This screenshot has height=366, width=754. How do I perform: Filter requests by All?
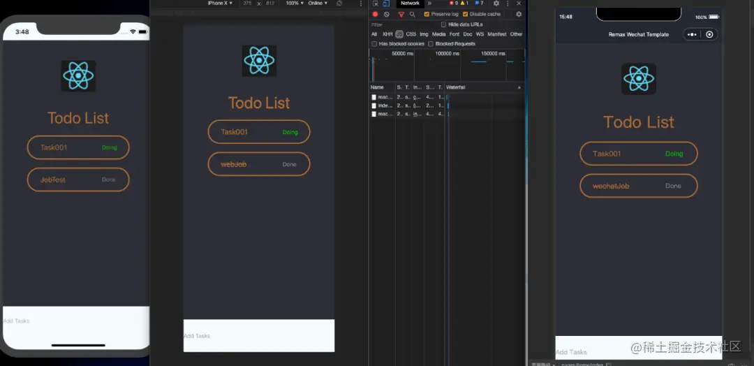pyautogui.click(x=374, y=34)
